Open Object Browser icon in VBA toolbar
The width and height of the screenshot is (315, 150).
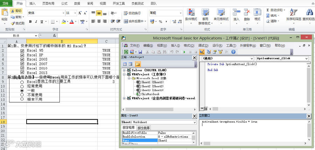tap(220, 52)
